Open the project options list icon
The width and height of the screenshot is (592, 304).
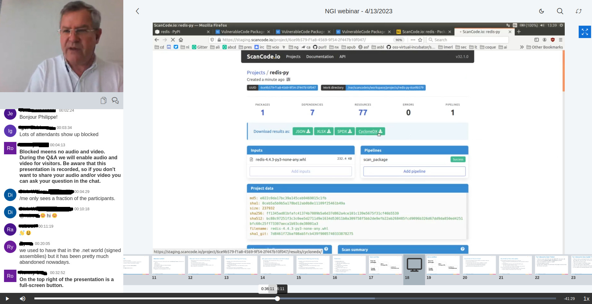[288, 79]
